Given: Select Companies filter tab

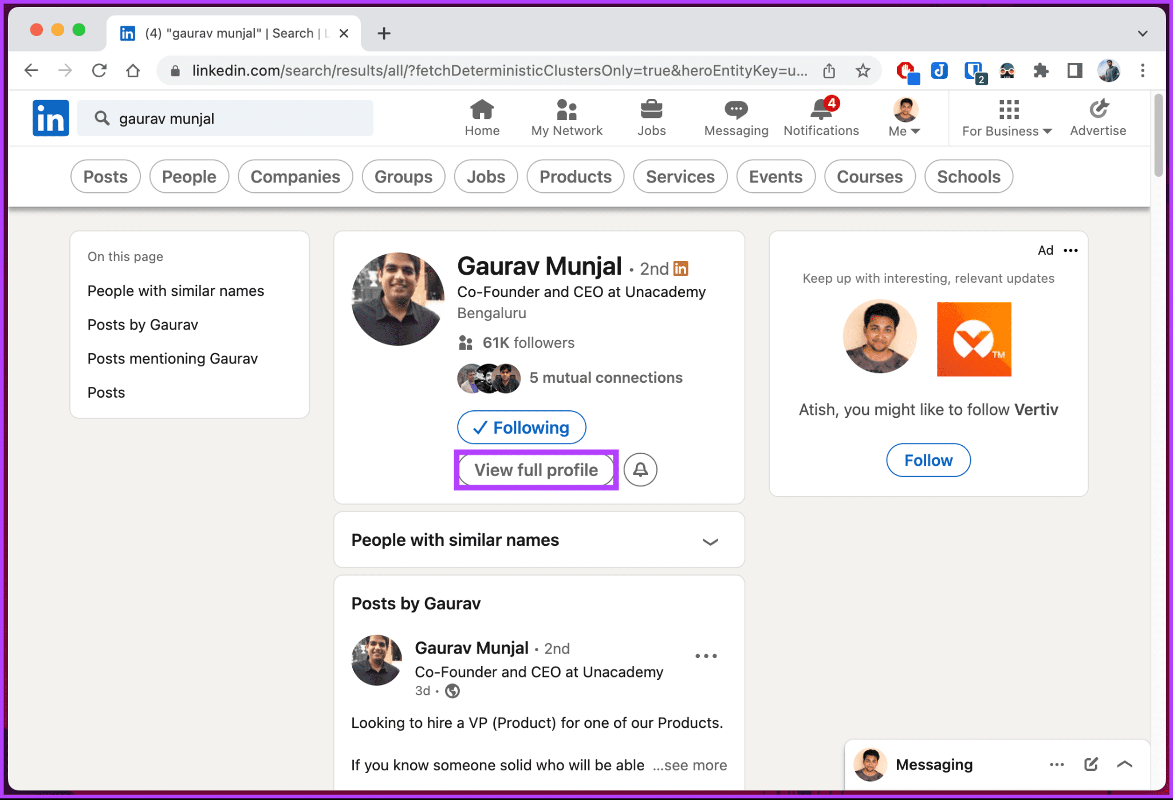Looking at the screenshot, I should (295, 176).
